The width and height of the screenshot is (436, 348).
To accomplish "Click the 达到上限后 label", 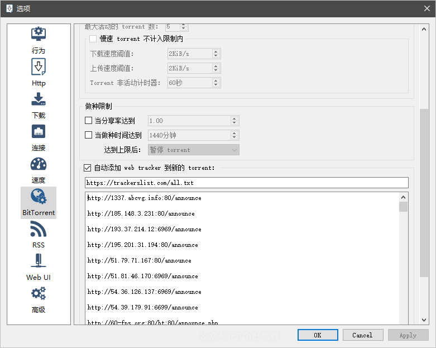I will pyautogui.click(x=122, y=150).
